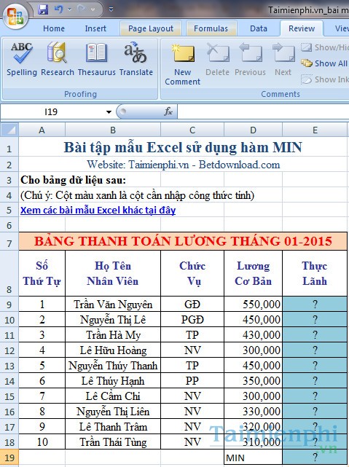349x467 pixels.
Task: Open the Translate tool
Action: click(136, 59)
